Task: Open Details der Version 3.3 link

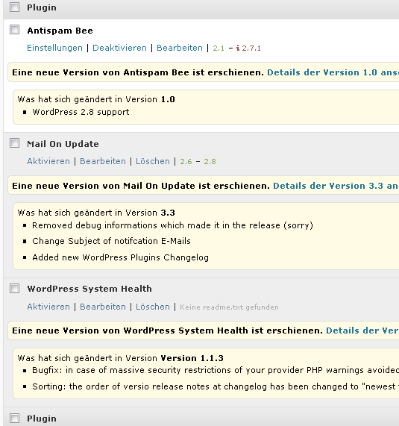Action: [x=336, y=186]
